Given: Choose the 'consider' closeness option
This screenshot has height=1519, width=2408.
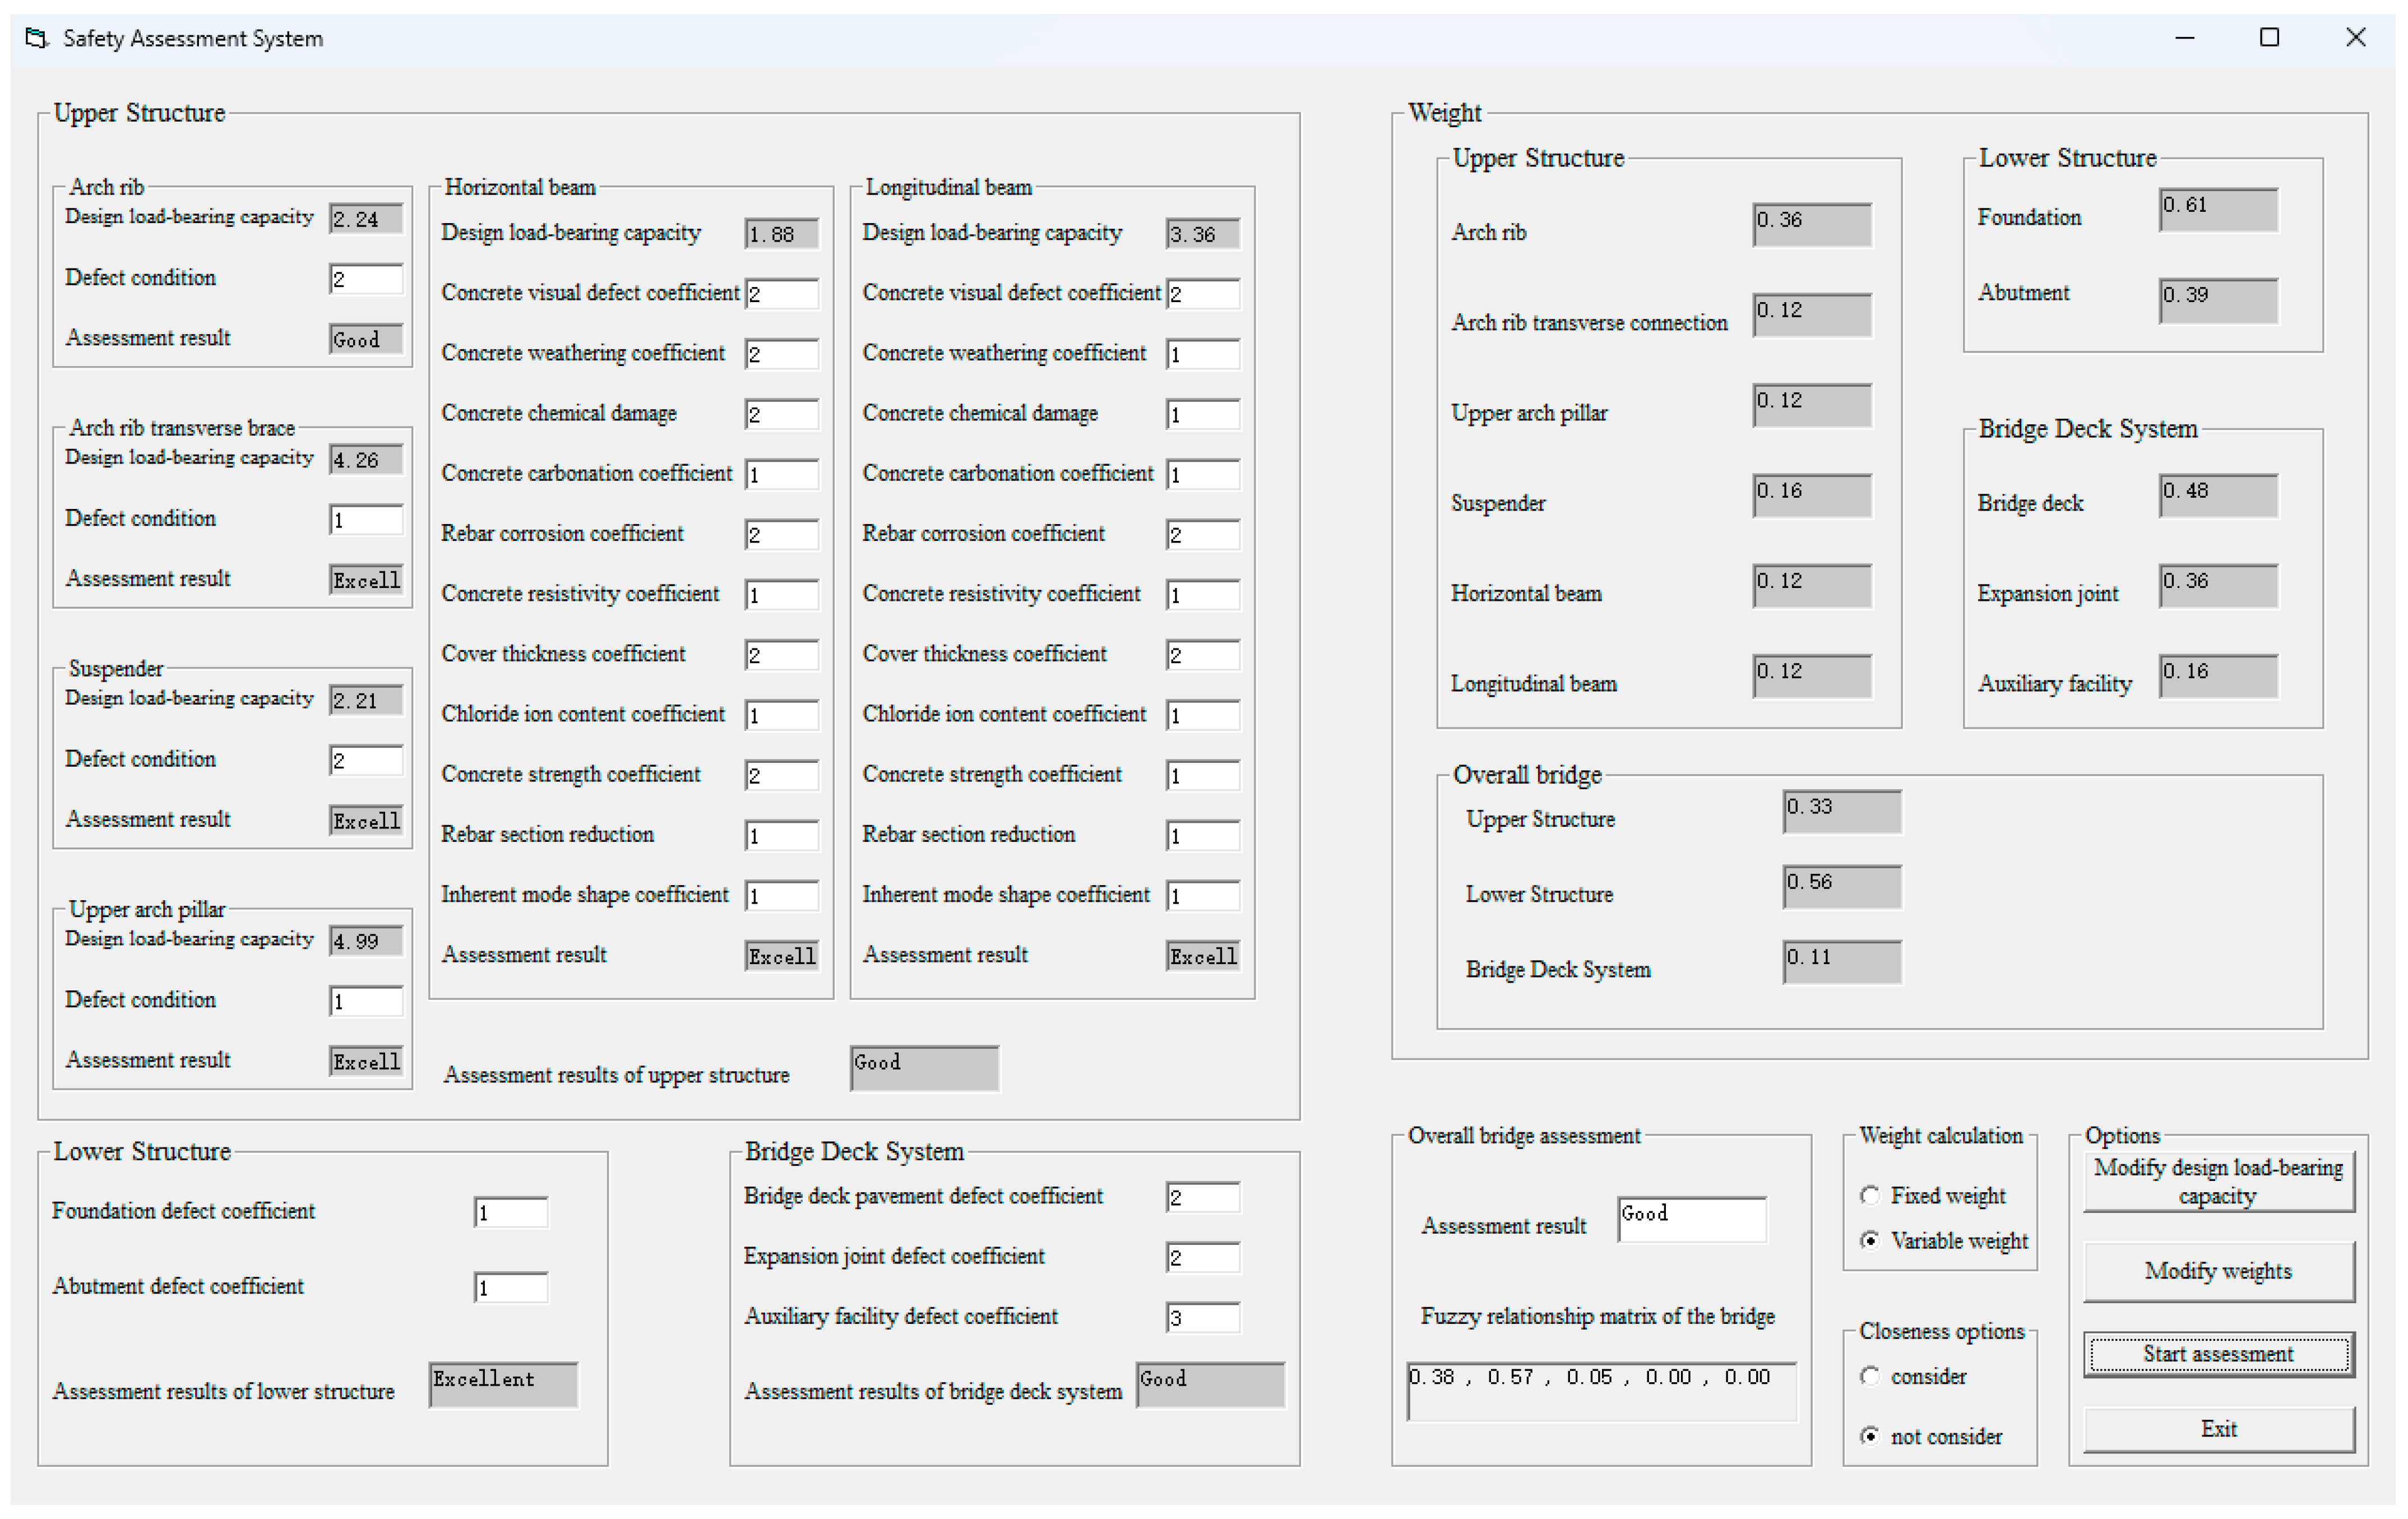Looking at the screenshot, I should [1869, 1377].
